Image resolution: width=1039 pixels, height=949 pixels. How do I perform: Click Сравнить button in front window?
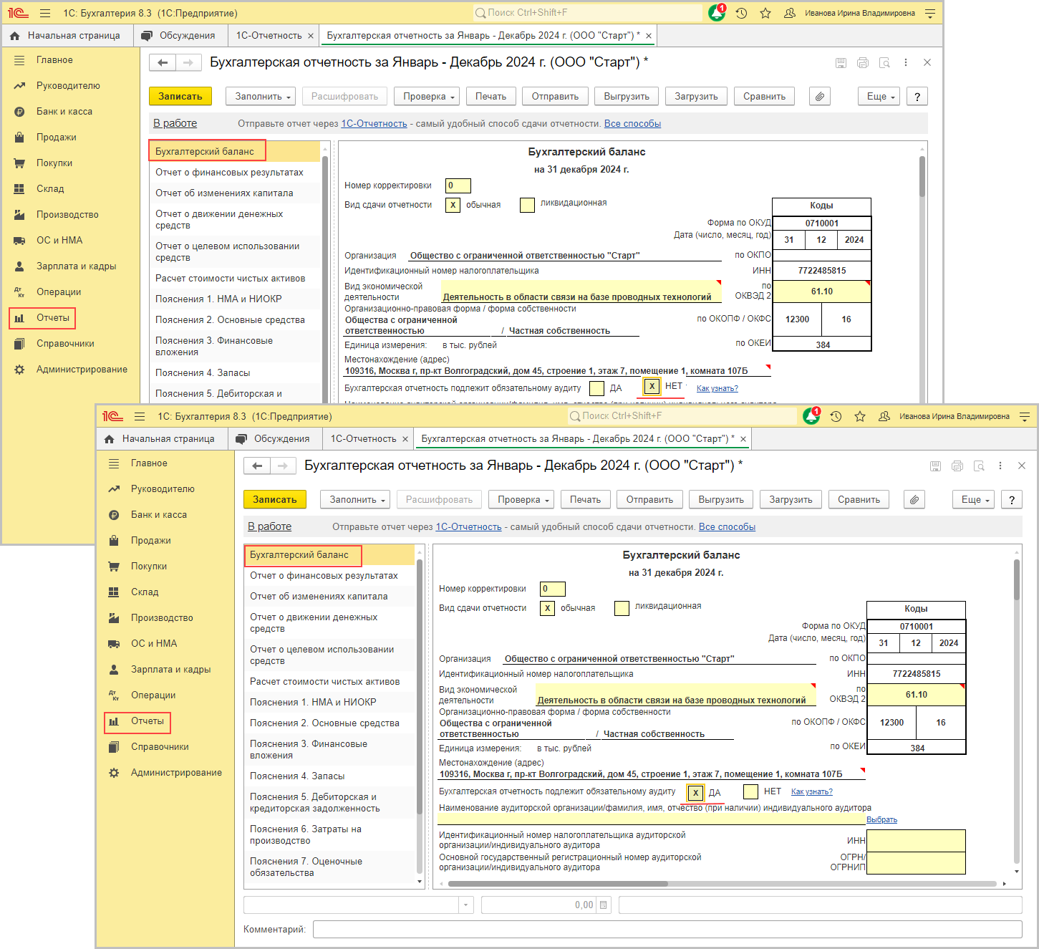[x=859, y=499]
